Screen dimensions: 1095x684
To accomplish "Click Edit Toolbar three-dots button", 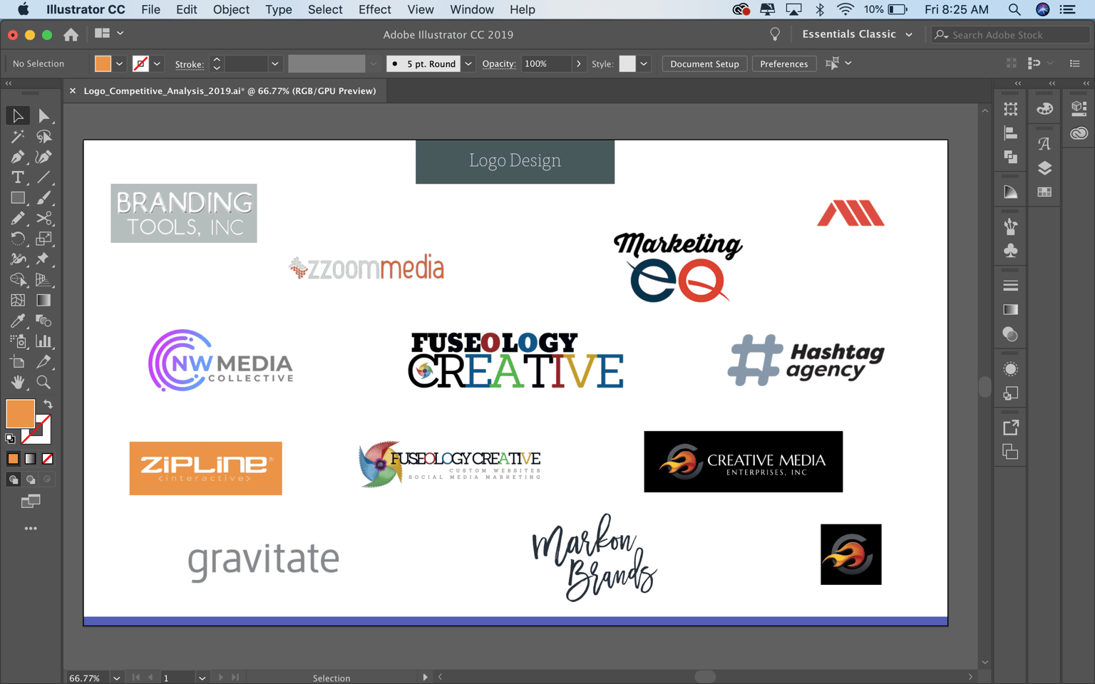I will point(31,529).
